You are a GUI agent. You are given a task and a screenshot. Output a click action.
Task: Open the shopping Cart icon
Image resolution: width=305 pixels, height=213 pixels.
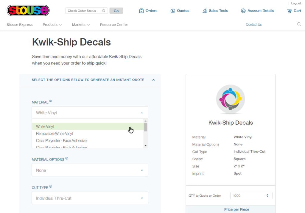click(289, 11)
